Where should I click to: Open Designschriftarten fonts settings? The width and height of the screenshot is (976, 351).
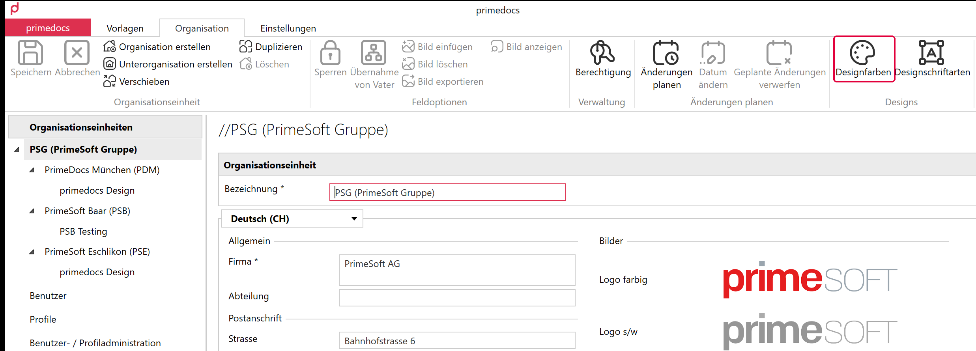[x=932, y=59]
